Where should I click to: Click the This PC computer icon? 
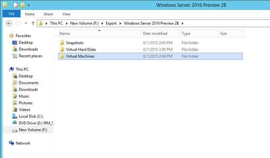tap(12, 69)
